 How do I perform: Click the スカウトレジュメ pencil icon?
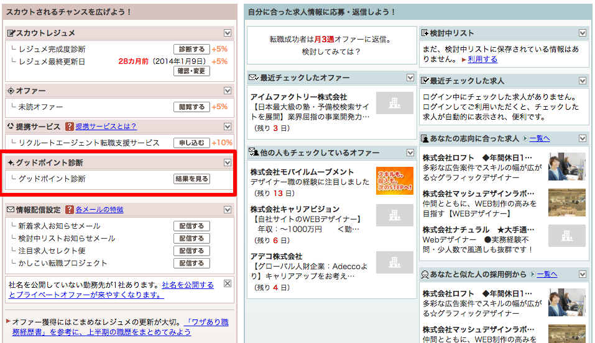[x=11, y=33]
